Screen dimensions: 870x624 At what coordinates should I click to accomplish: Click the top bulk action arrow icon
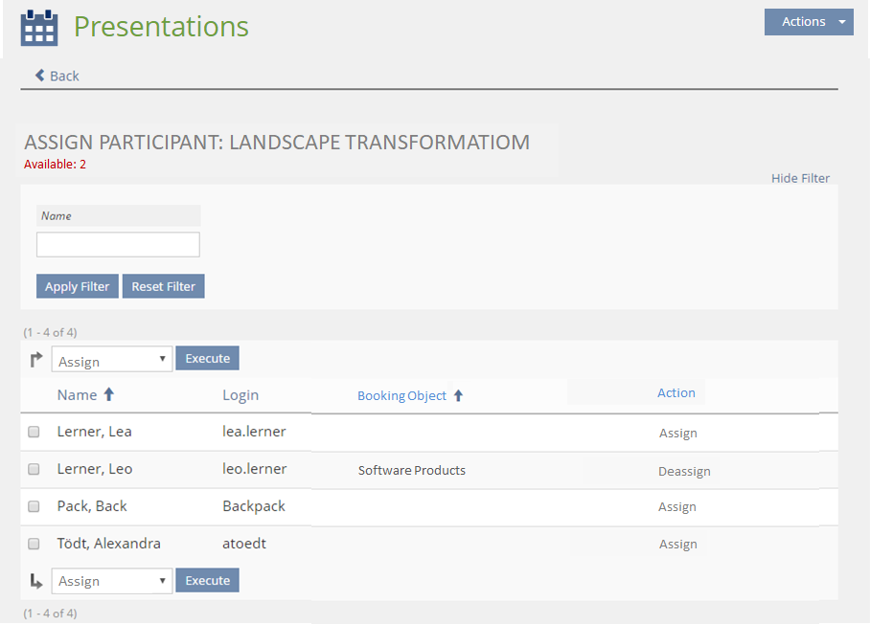(x=36, y=360)
